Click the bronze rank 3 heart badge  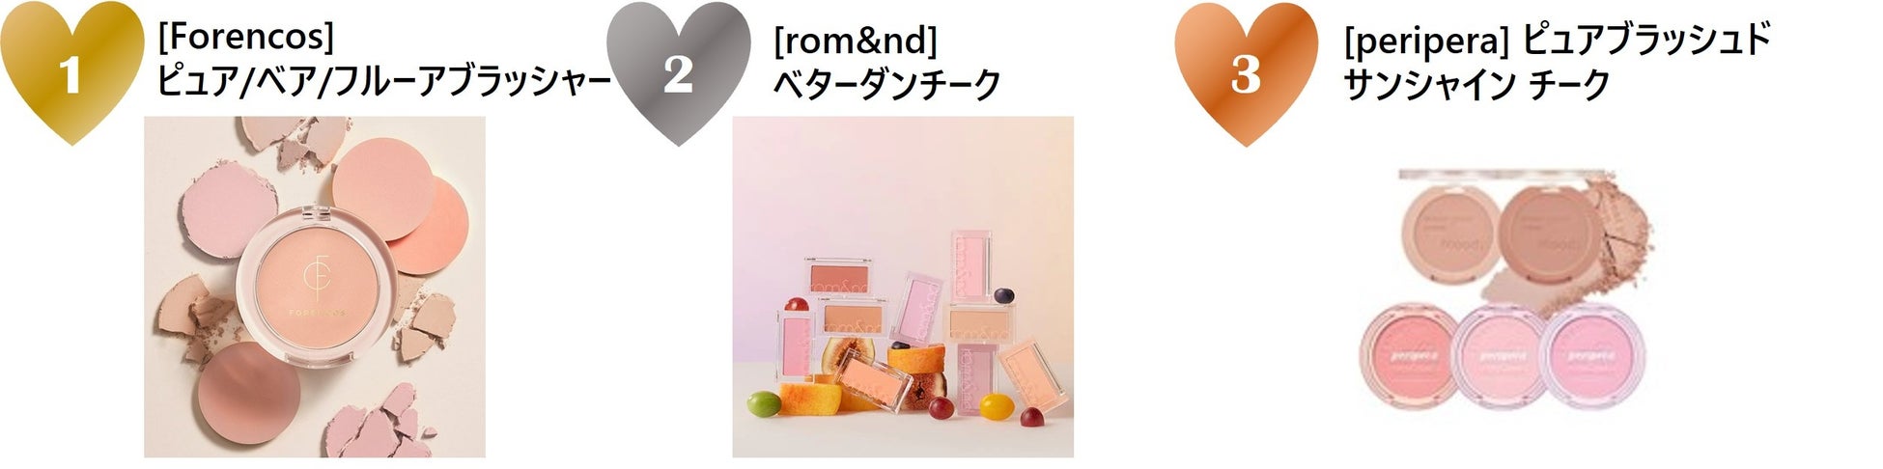click(x=1246, y=73)
